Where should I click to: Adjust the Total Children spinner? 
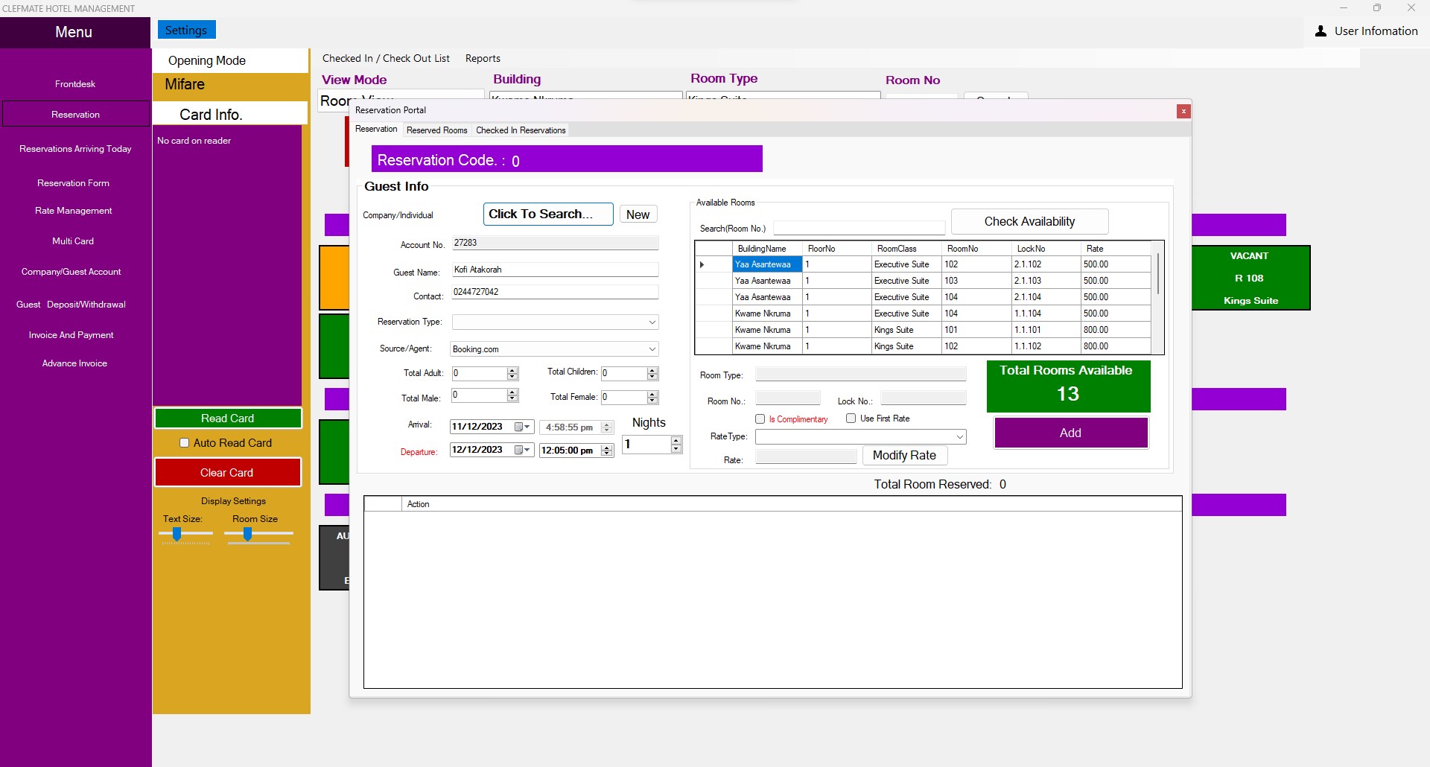pyautogui.click(x=652, y=374)
